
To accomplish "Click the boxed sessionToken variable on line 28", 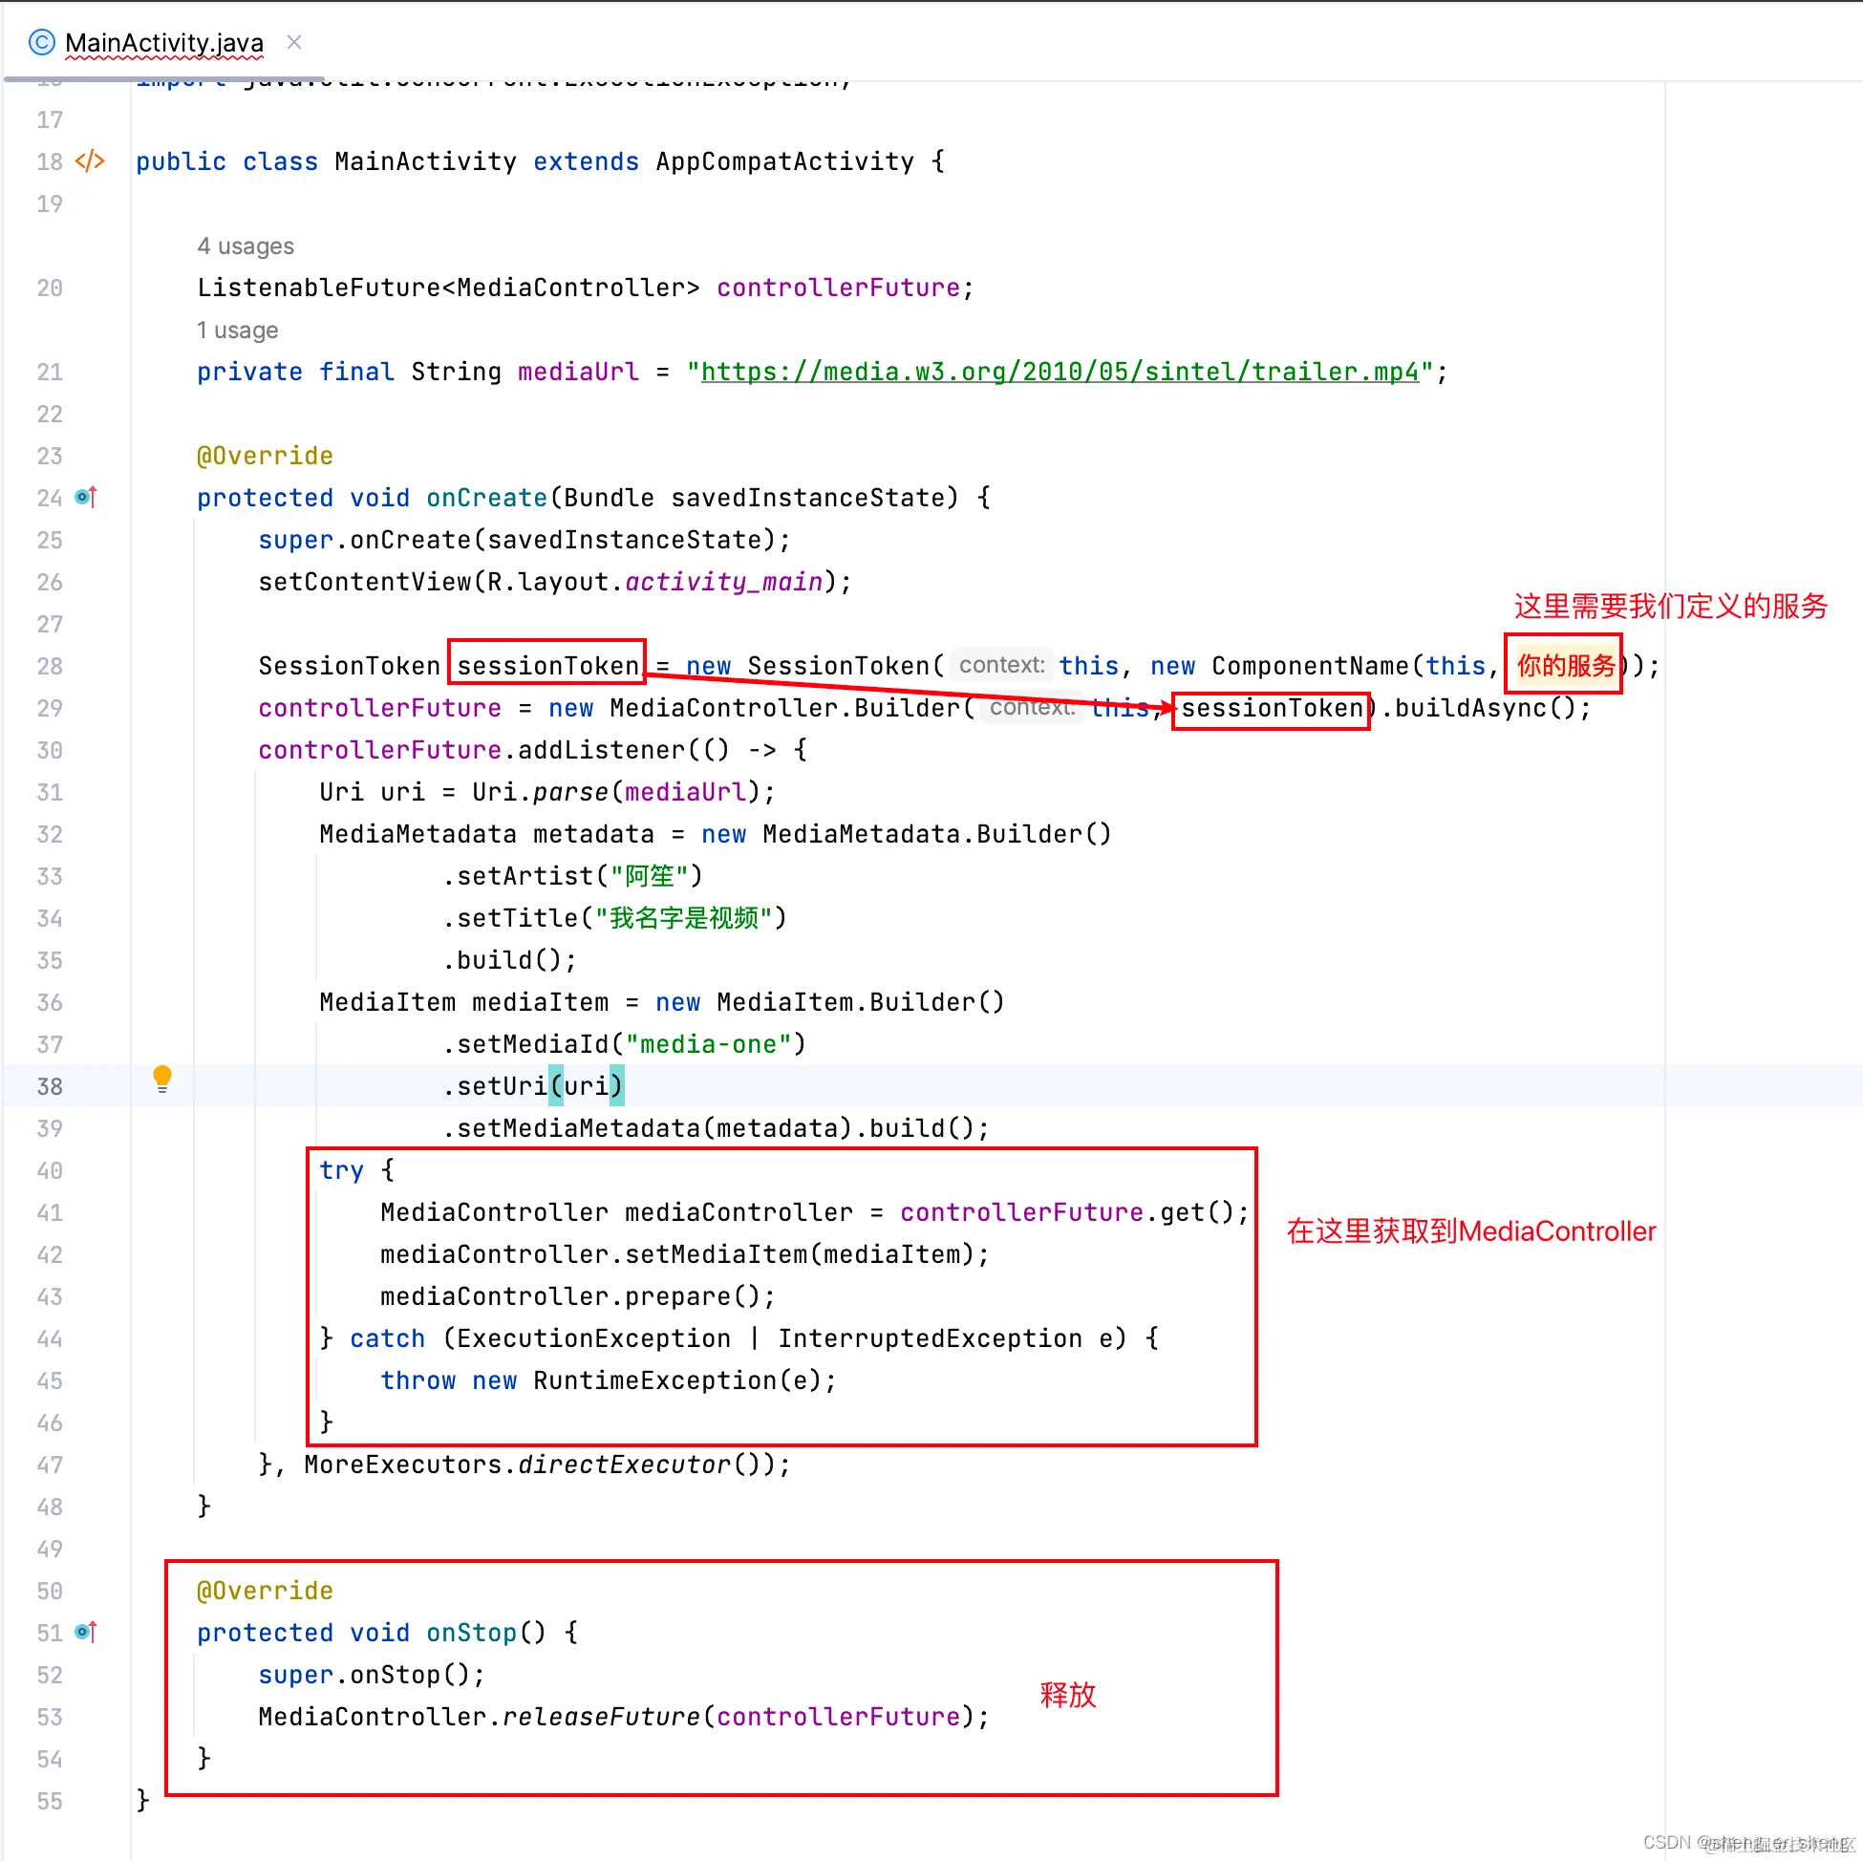I will [x=546, y=665].
